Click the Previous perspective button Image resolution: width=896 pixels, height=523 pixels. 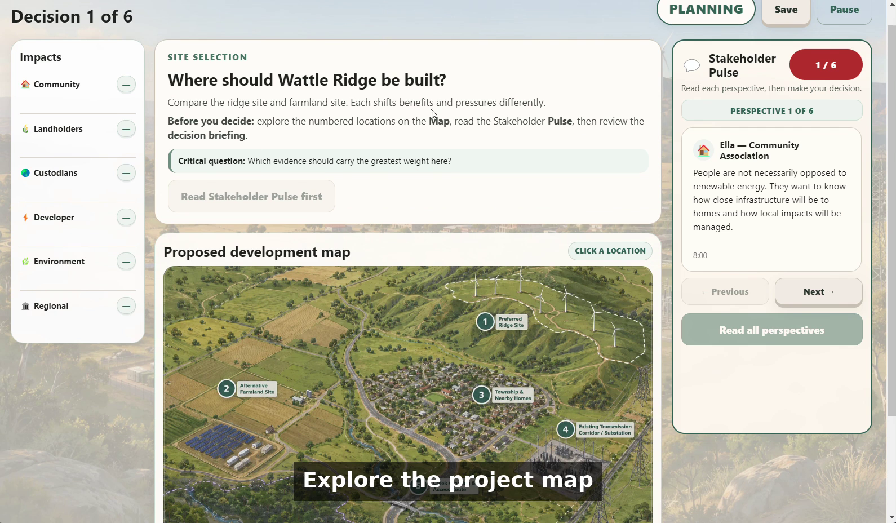pos(725,292)
